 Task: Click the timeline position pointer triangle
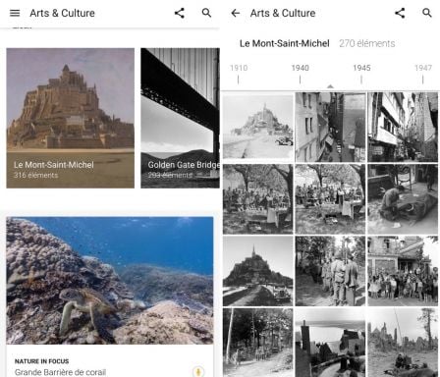tap(330, 86)
